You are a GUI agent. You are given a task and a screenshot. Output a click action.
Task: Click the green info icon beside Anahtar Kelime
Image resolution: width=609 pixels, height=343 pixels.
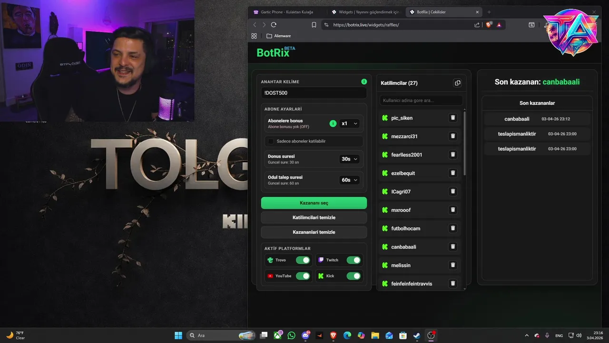pyautogui.click(x=364, y=81)
